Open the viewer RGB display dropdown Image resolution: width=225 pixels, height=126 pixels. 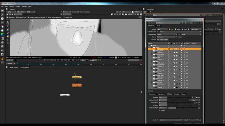(x=31, y=12)
